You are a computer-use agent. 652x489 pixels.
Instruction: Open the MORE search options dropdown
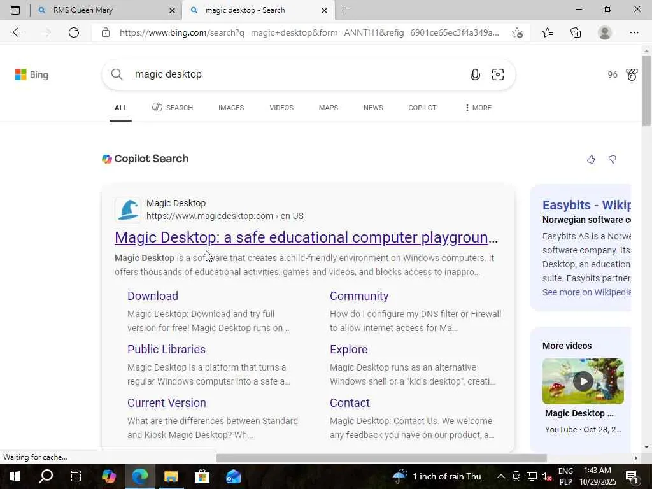click(x=478, y=108)
